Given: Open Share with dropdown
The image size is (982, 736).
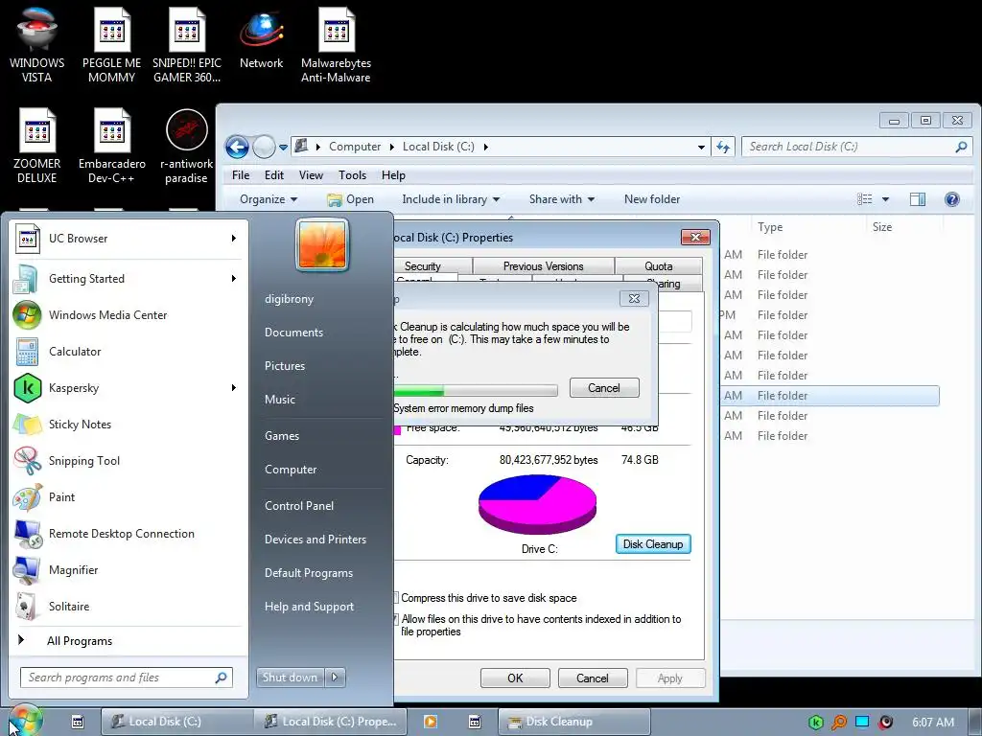Looking at the screenshot, I should 562,199.
